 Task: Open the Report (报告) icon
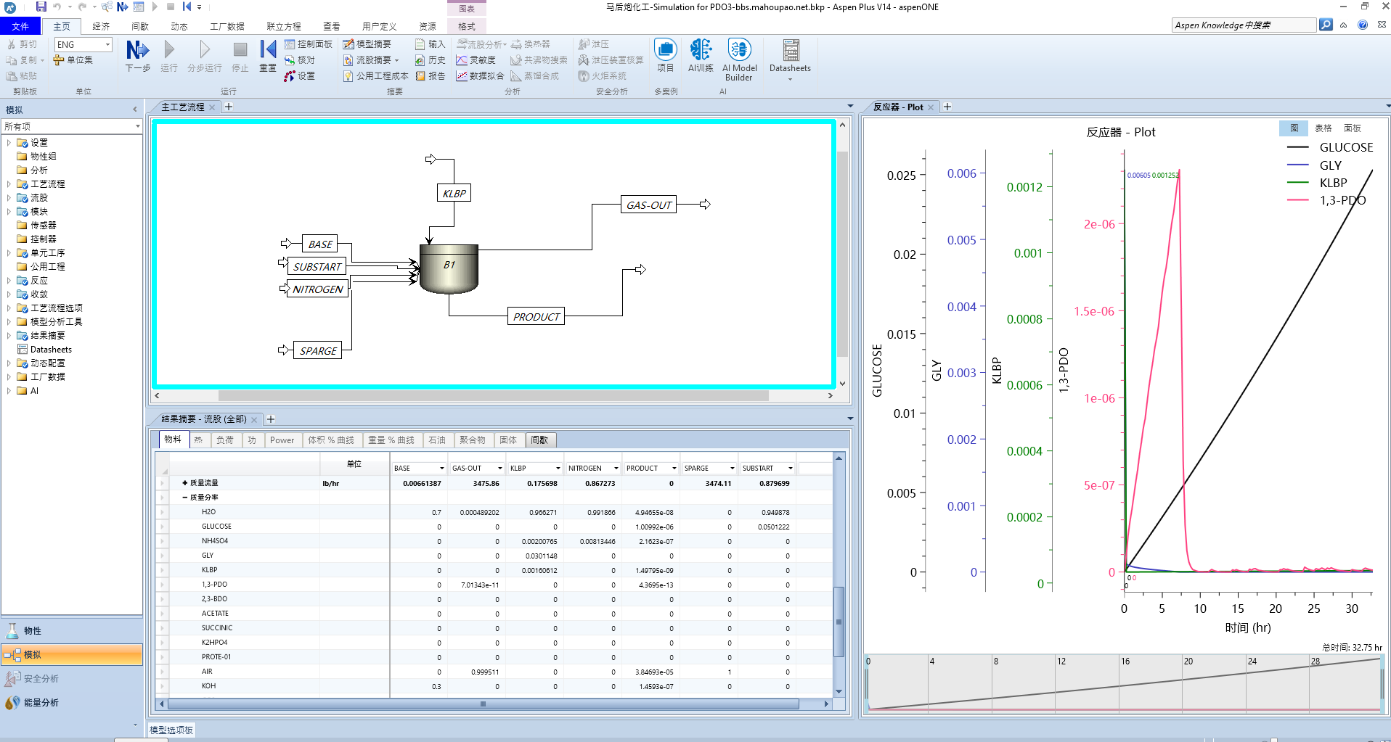430,76
